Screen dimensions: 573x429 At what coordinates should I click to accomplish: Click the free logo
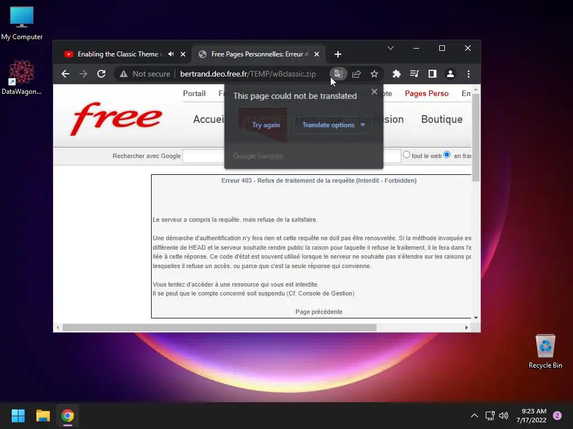coord(116,118)
